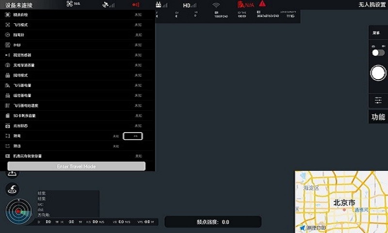The image size is (388, 233).
Task: Click 未知 status in 视觉传感器 row
Action: click(138, 55)
